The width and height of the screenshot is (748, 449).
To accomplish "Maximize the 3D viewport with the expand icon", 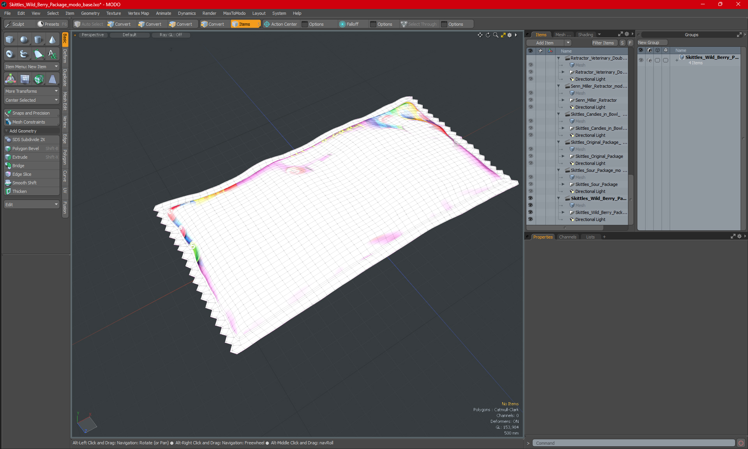I will [x=503, y=35].
